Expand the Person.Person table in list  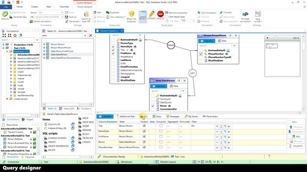pos(44,44)
